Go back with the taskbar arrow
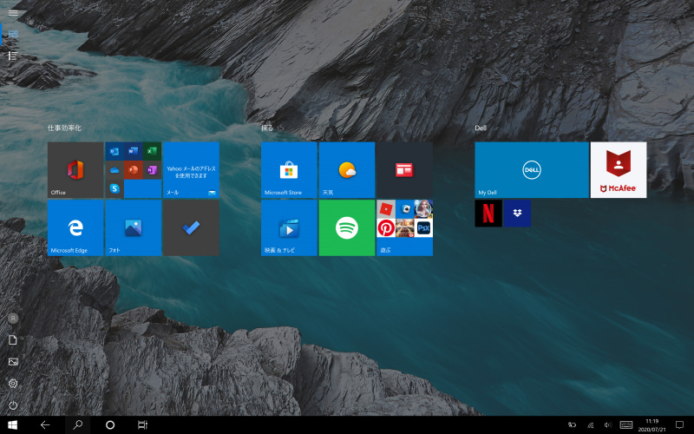 click(45, 425)
